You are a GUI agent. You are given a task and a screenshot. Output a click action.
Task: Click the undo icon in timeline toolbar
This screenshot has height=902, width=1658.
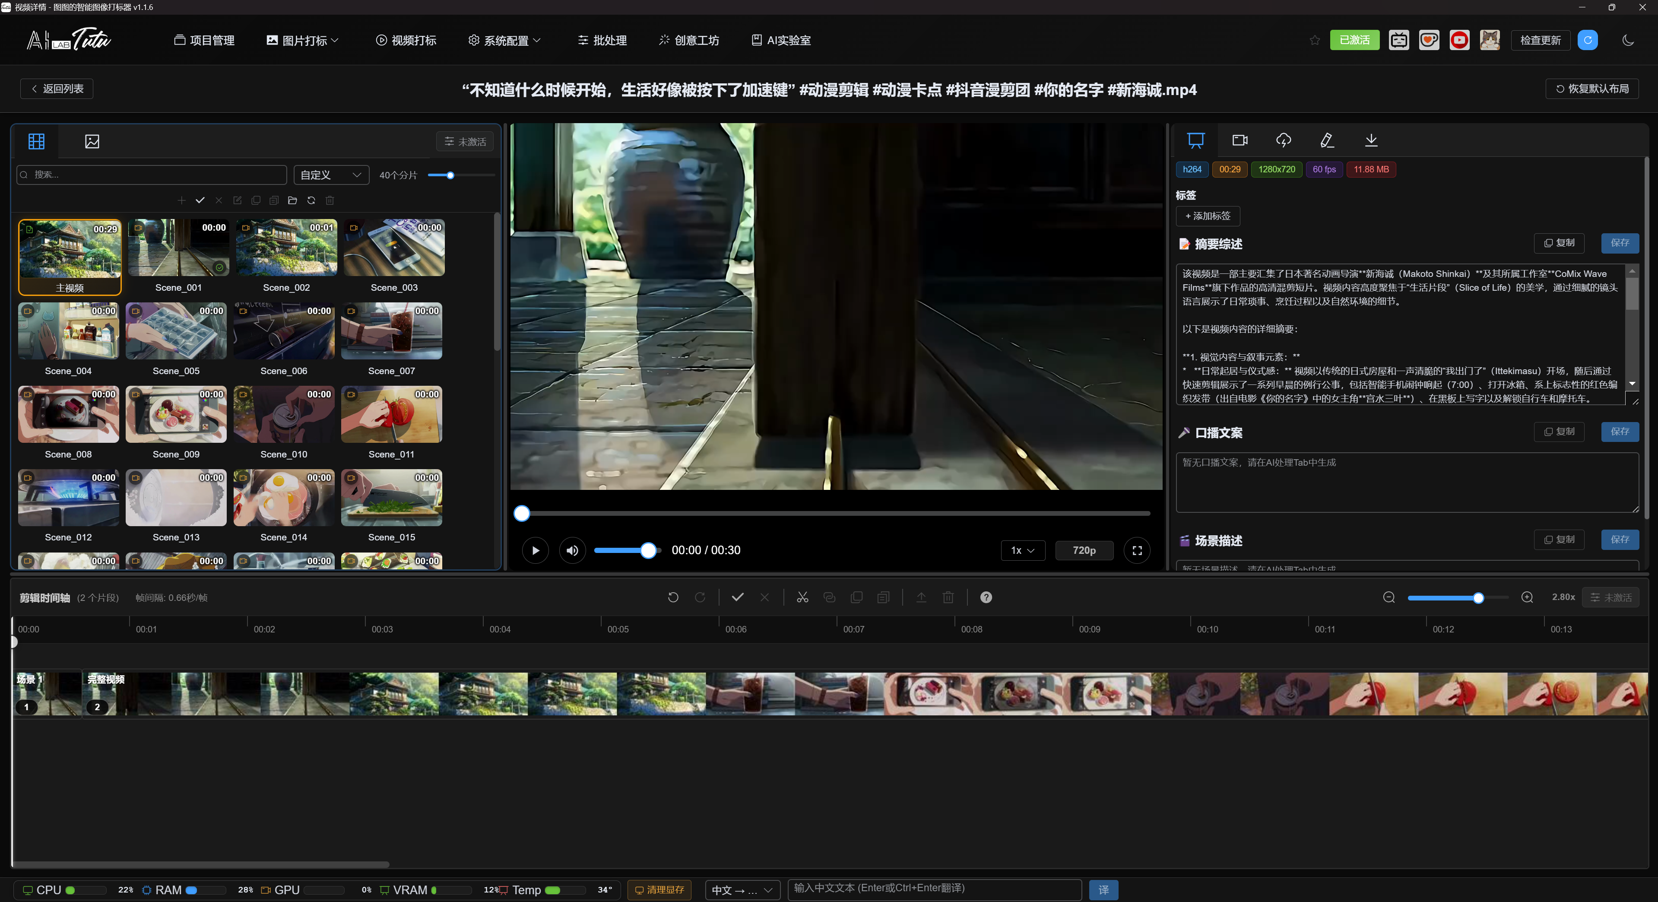[x=672, y=597]
